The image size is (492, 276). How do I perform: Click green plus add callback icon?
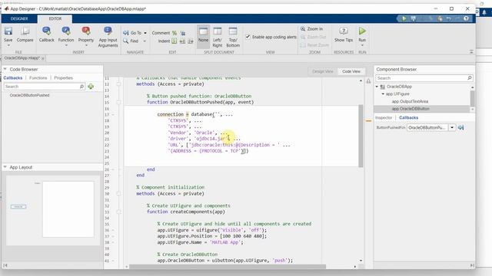[x=91, y=87]
